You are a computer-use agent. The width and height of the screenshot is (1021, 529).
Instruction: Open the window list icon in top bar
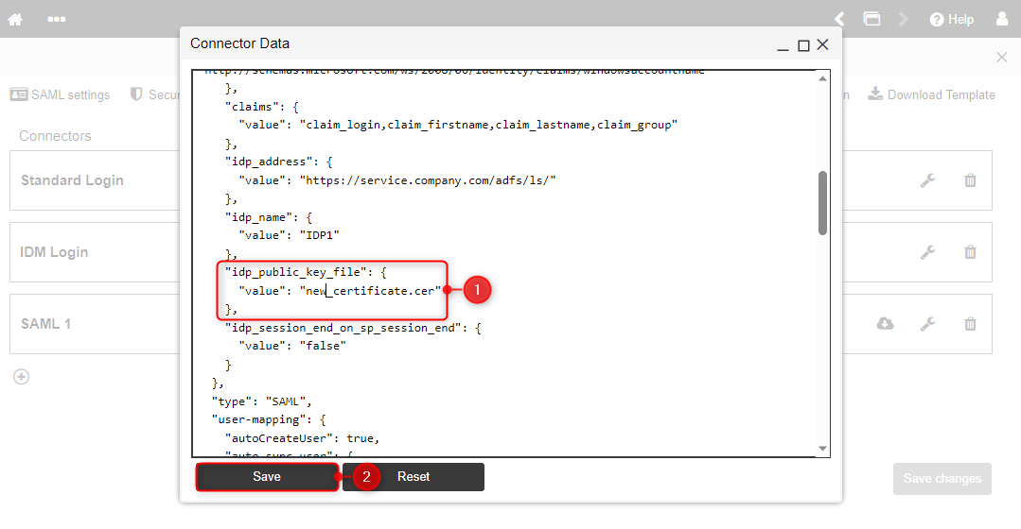(x=871, y=19)
